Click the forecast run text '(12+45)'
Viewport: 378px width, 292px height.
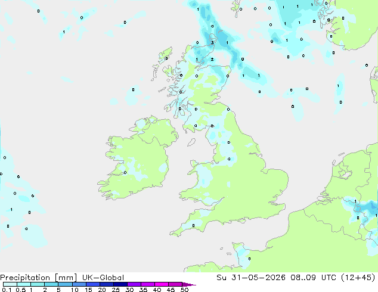pos(358,278)
